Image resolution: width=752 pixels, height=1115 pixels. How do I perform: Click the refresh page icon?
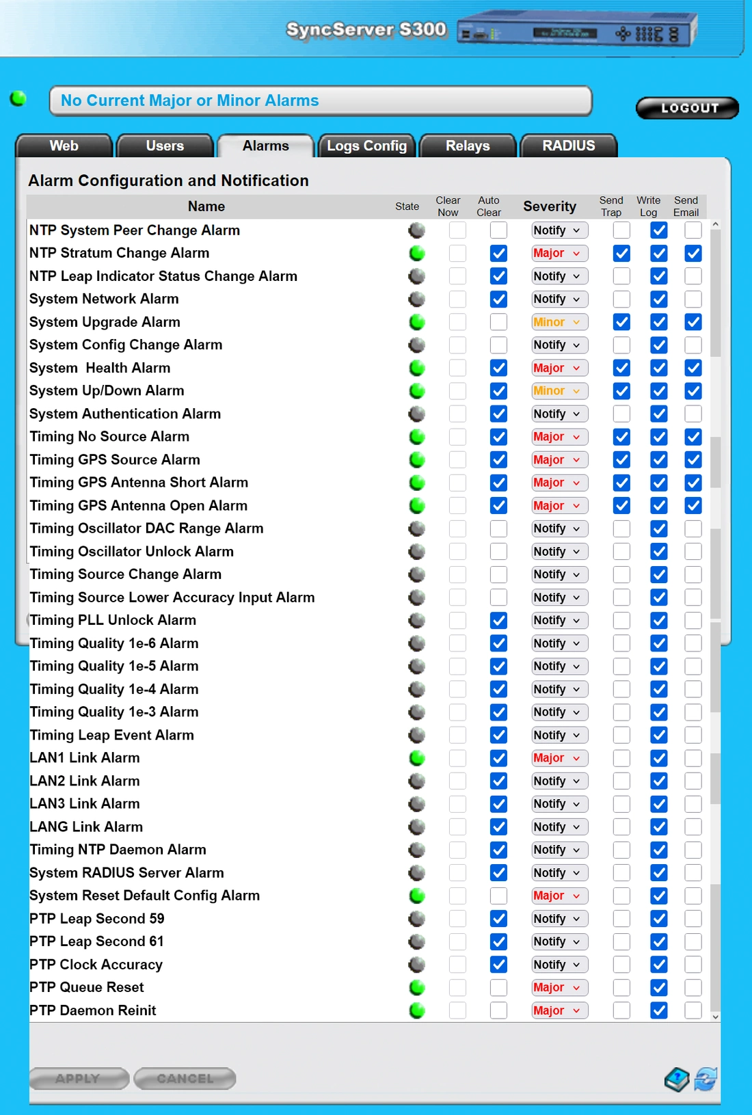[706, 1079]
